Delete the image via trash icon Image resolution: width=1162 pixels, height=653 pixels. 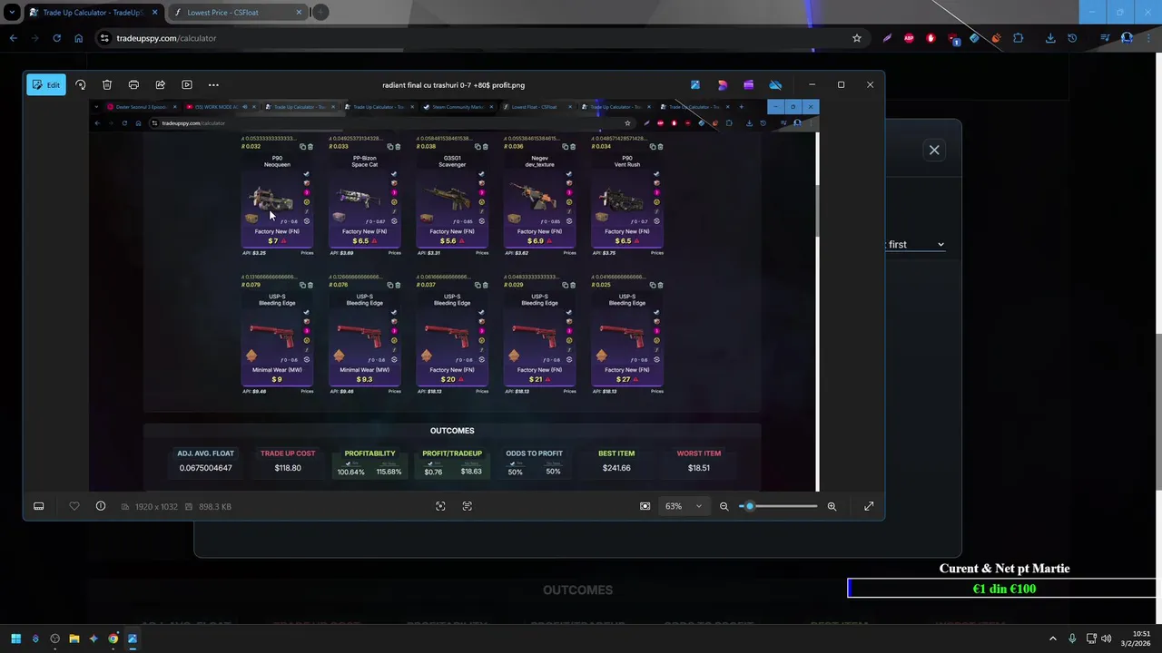click(x=107, y=85)
